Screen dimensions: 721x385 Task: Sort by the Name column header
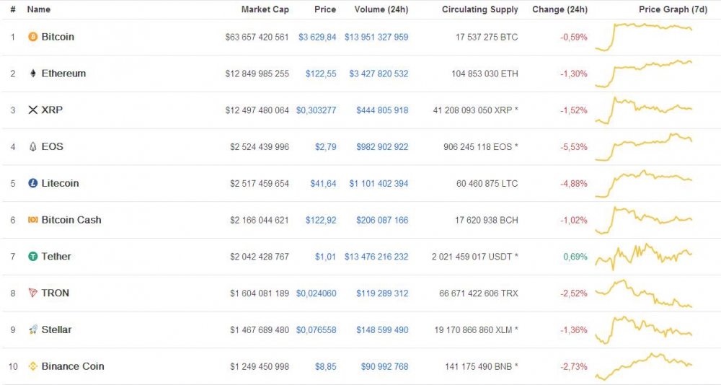coord(39,9)
